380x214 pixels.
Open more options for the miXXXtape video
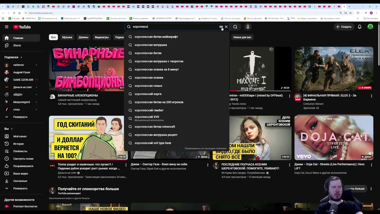(289, 96)
